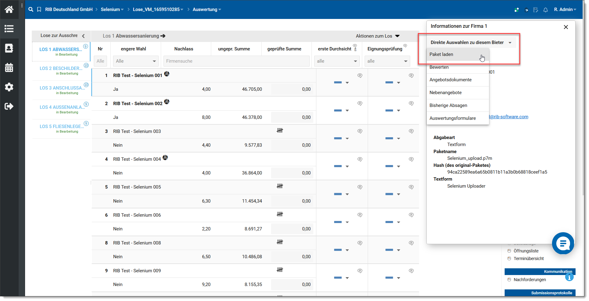
Task: Open Direkte Auswahlen zu diesem Bieter dropdown
Action: (x=471, y=42)
